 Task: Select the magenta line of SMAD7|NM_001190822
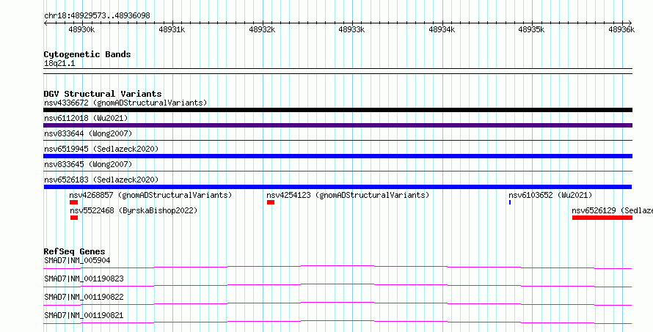coord(338,303)
